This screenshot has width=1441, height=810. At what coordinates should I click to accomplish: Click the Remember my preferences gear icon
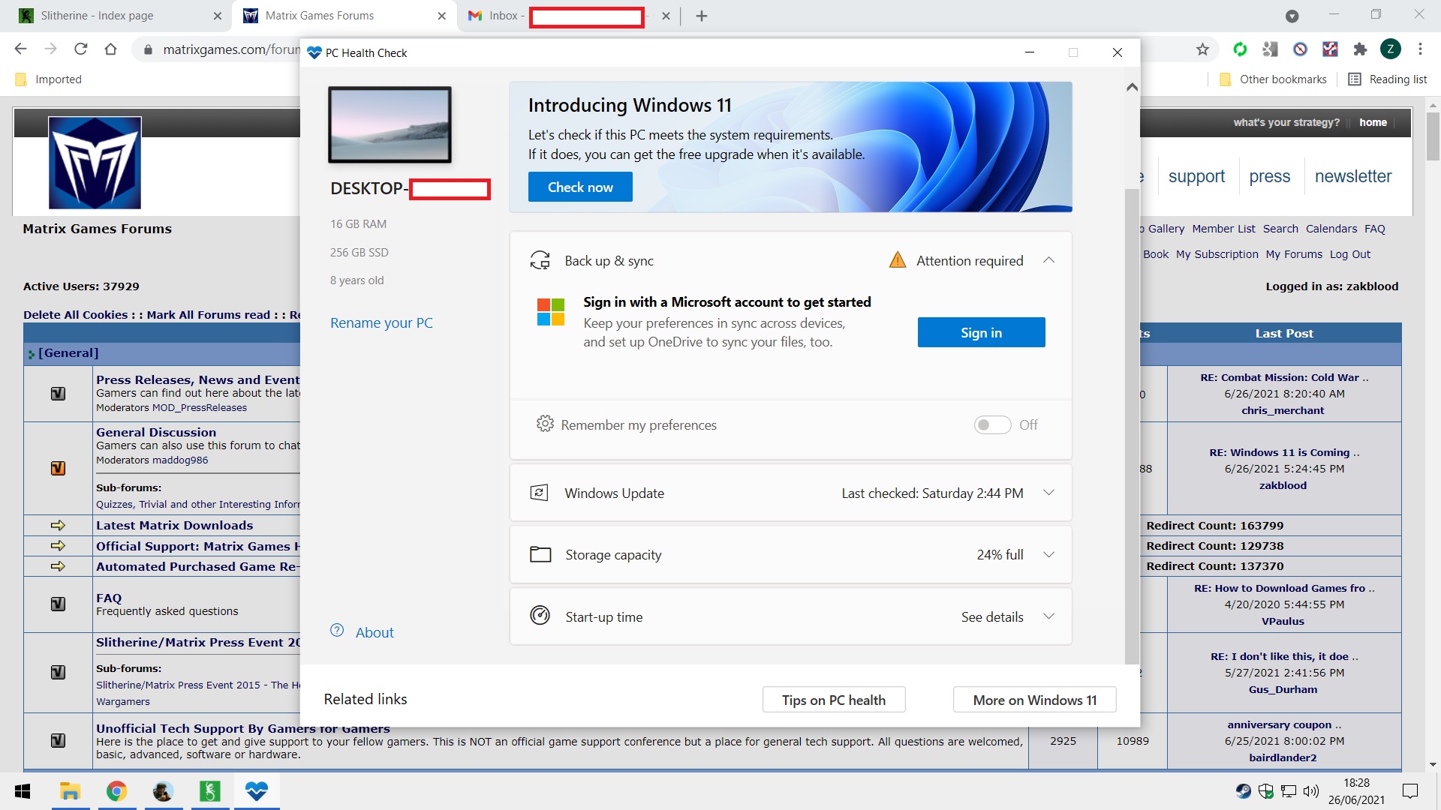point(545,424)
